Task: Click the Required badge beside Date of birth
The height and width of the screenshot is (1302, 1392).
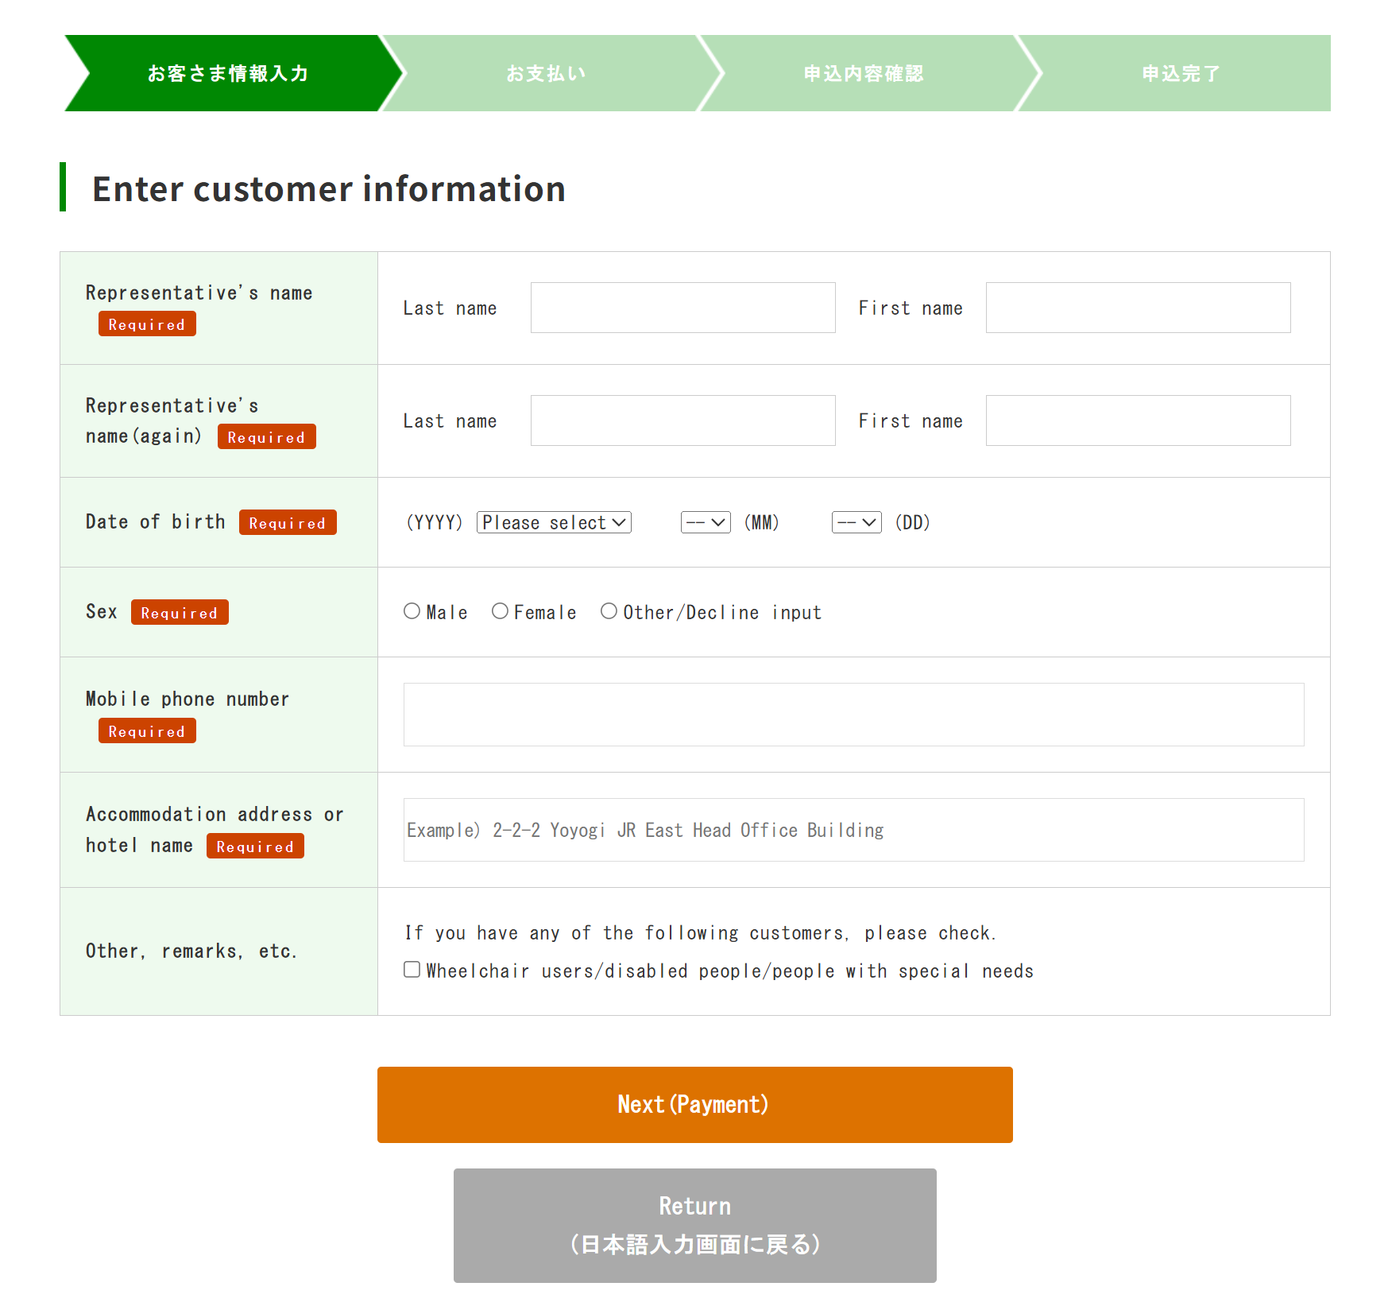Action: pyautogui.click(x=288, y=522)
